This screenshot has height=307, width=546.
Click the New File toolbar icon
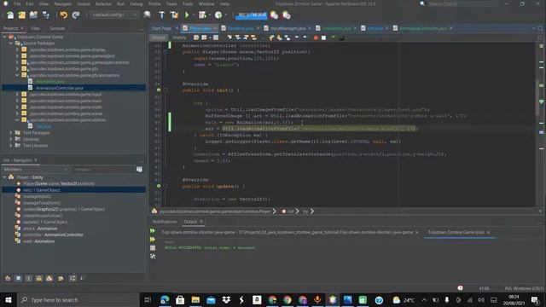pyautogui.click(x=10, y=15)
